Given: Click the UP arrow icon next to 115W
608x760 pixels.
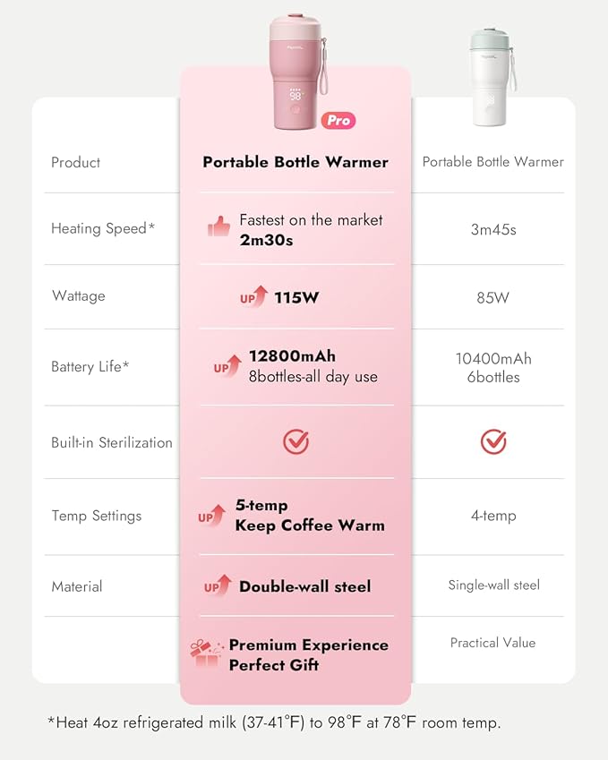Looking at the screenshot, I should pos(253,295).
